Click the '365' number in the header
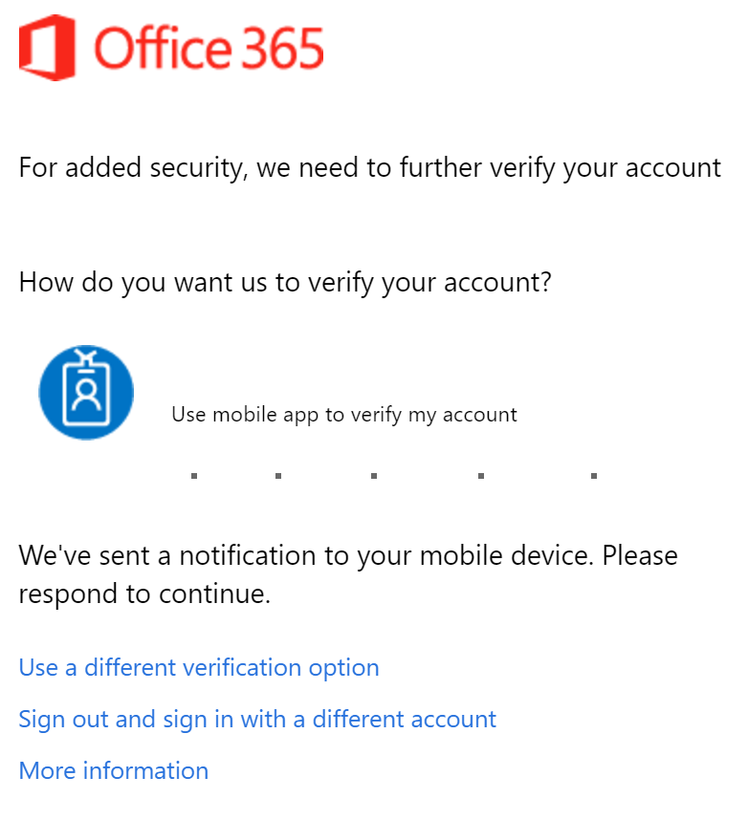Screen dimensions: 748x820 pyautogui.click(x=282, y=49)
